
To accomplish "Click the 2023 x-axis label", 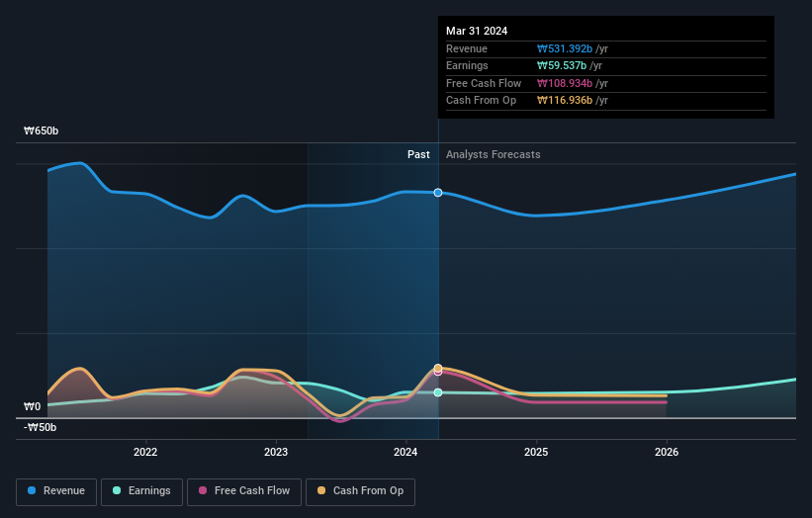I will pos(276,452).
